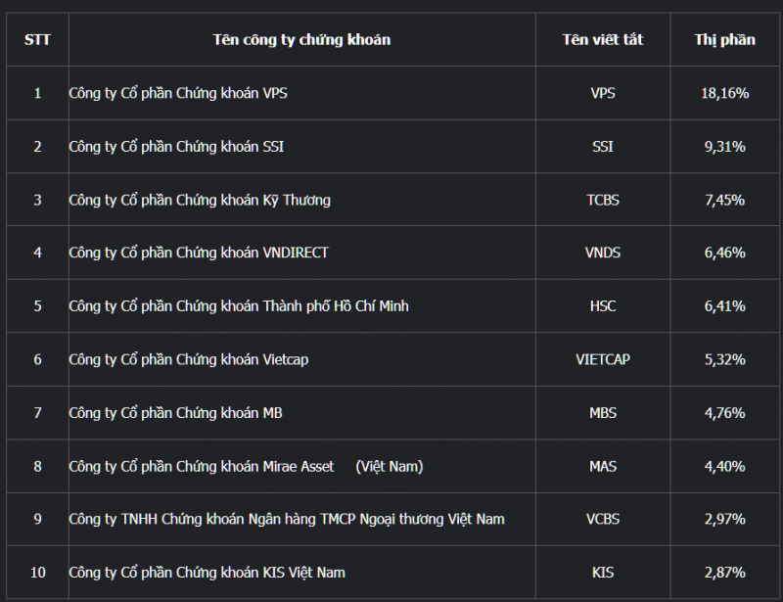Click the Chứng khoán VNDIRECT company name

click(199, 253)
